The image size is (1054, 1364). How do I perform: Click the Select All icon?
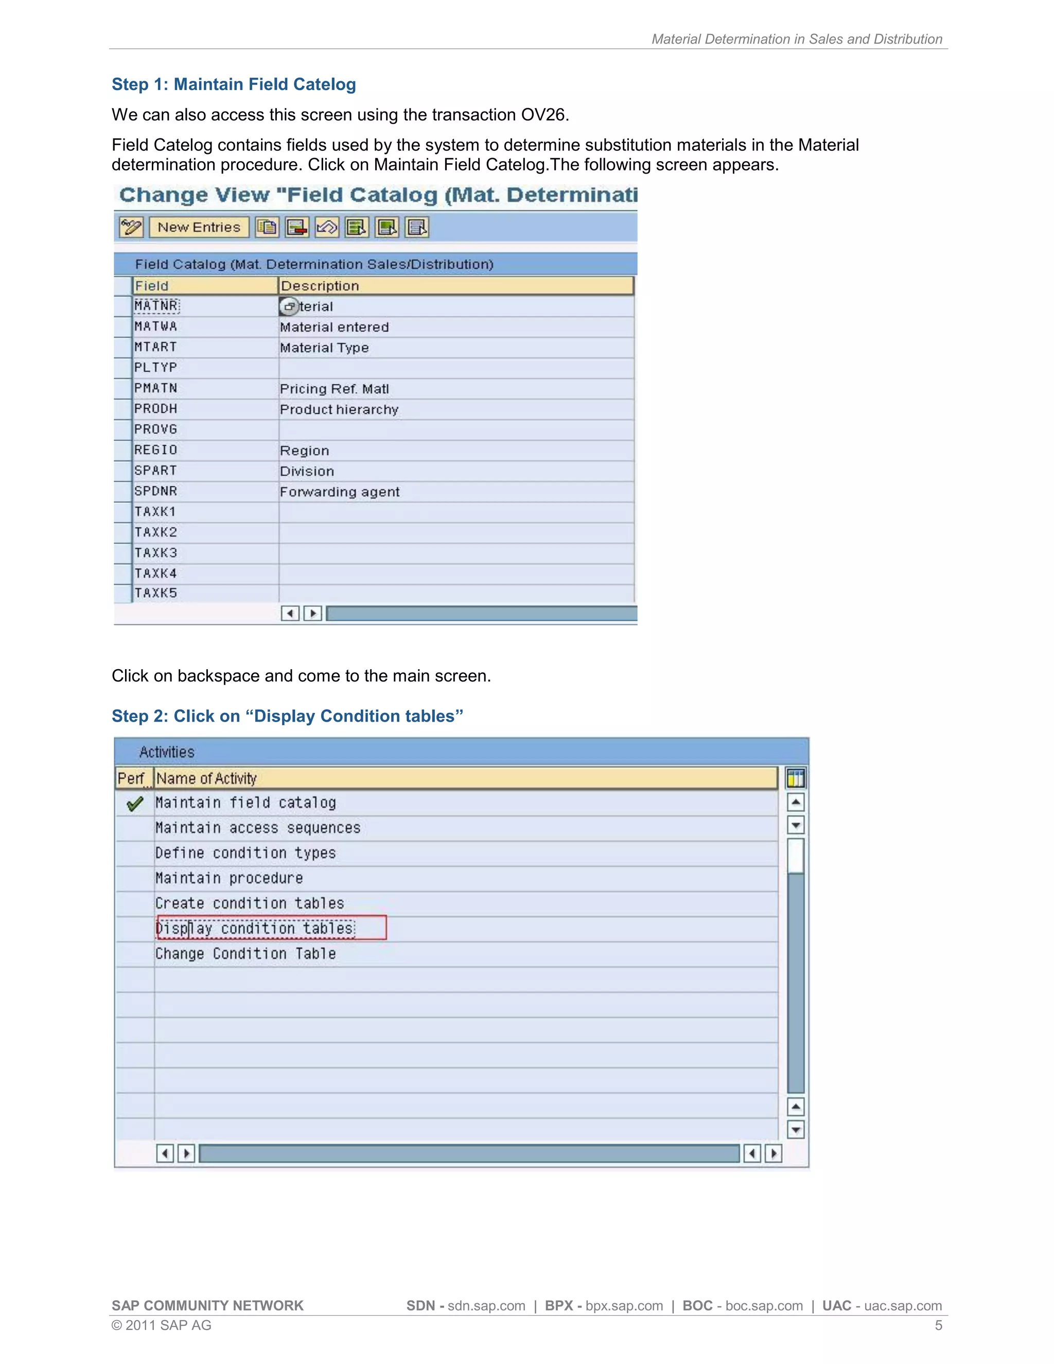357,228
